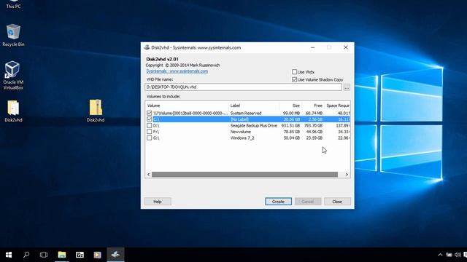
Task: Check the D:\ Seagate Backup Plus volume
Action: coord(149,126)
